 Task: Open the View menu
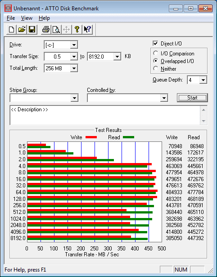tap(27, 18)
